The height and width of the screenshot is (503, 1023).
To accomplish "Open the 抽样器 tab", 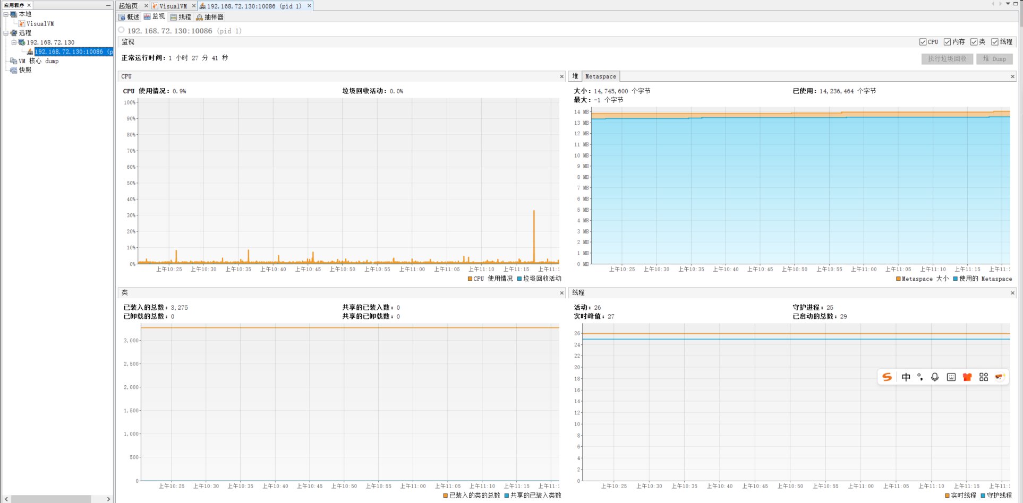I will click(209, 17).
